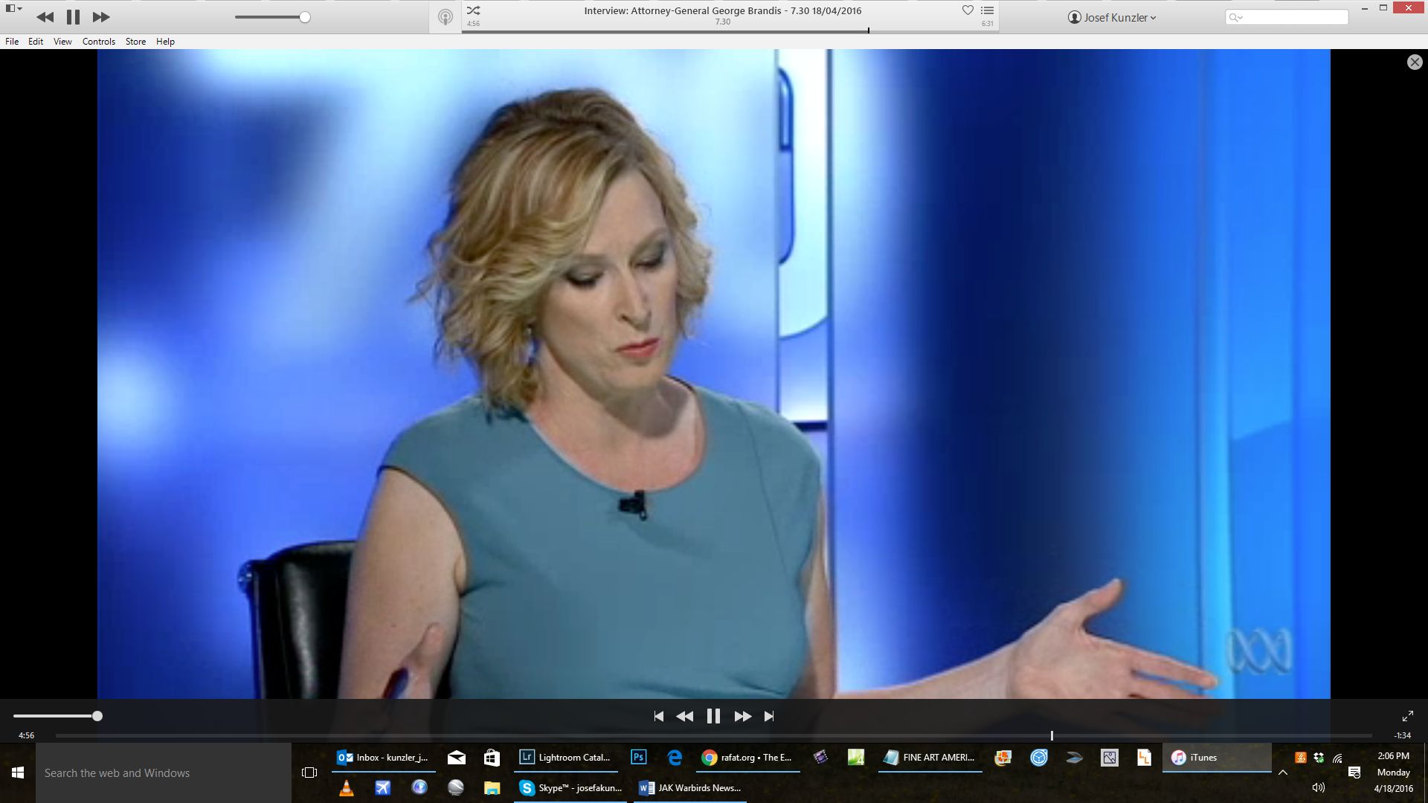Click the podcast icon beside track info
Viewport: 1428px width, 803px height.
pos(445,17)
